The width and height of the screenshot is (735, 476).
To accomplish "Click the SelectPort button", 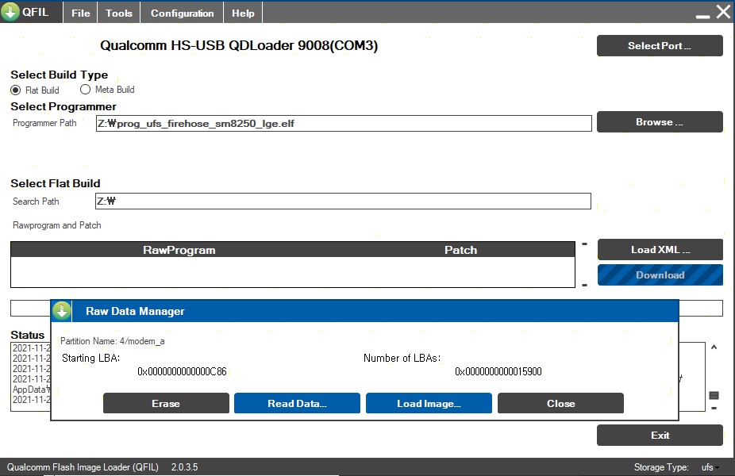I will [660, 46].
